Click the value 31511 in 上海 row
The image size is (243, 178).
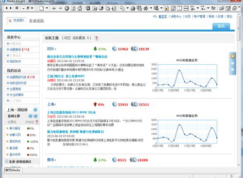tap(144, 105)
